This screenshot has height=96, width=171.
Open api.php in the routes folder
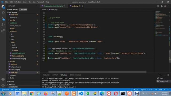pyautogui.click(x=14, y=64)
